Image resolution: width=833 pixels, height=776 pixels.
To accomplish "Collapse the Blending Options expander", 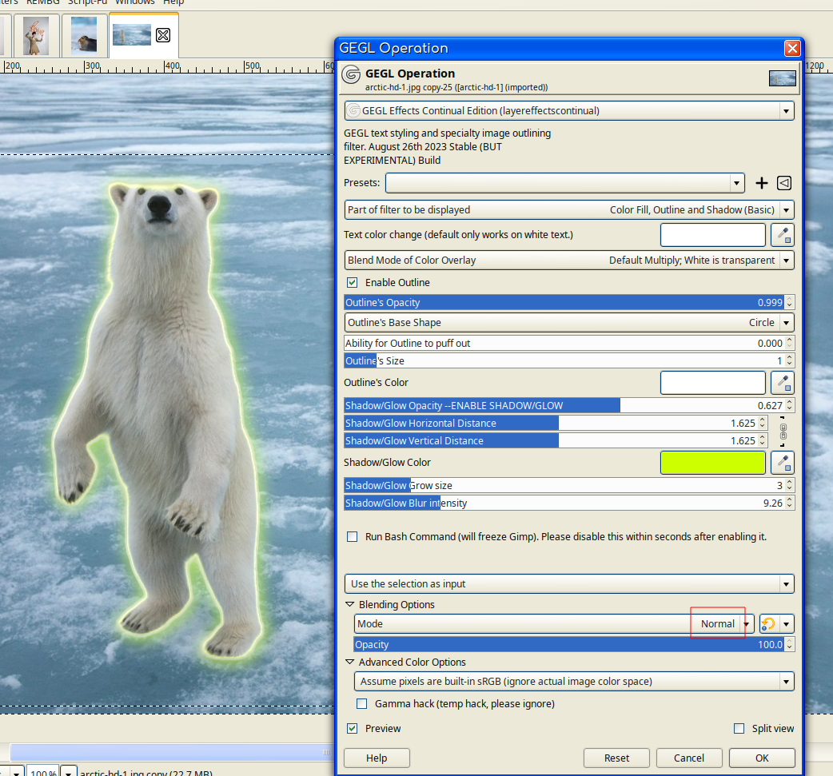I will pos(349,604).
